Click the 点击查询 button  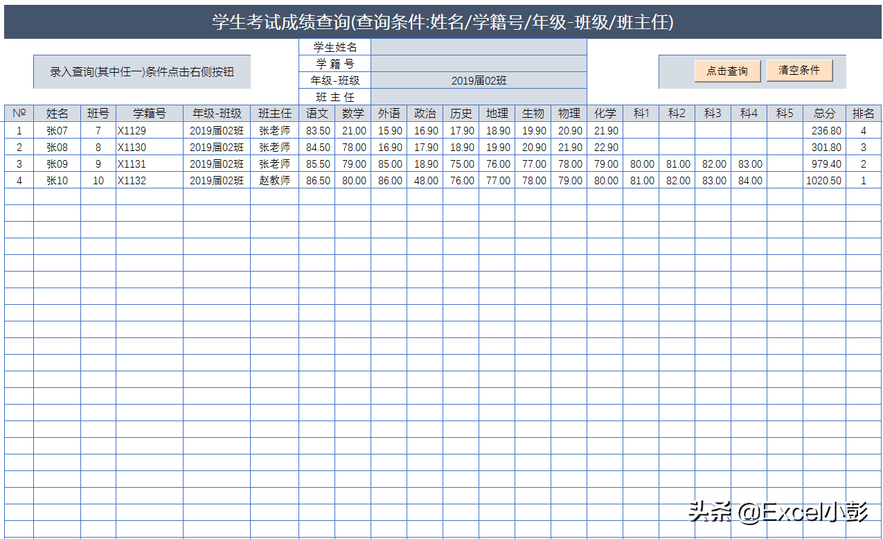727,71
